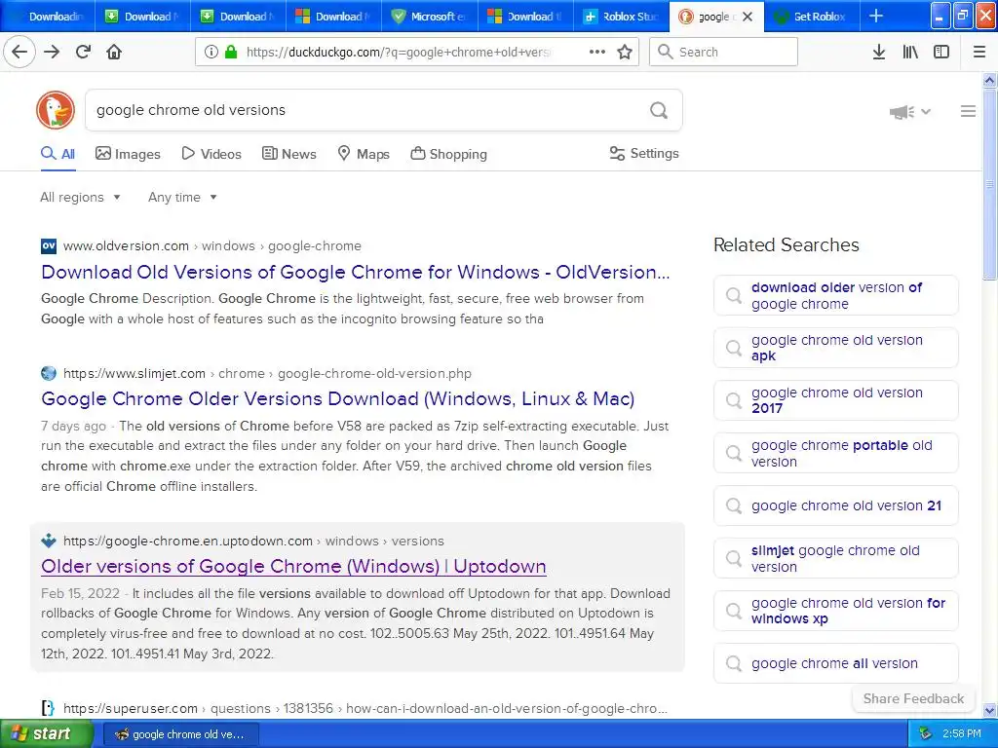Switch to News results
998x748 pixels.
point(288,154)
